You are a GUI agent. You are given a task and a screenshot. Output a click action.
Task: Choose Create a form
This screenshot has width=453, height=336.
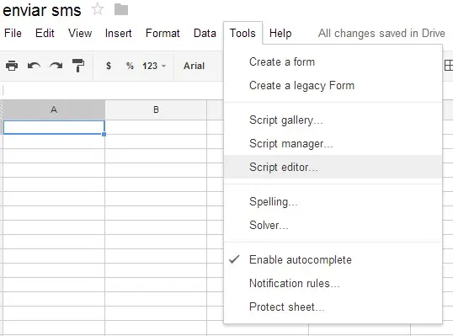click(x=333, y=61)
